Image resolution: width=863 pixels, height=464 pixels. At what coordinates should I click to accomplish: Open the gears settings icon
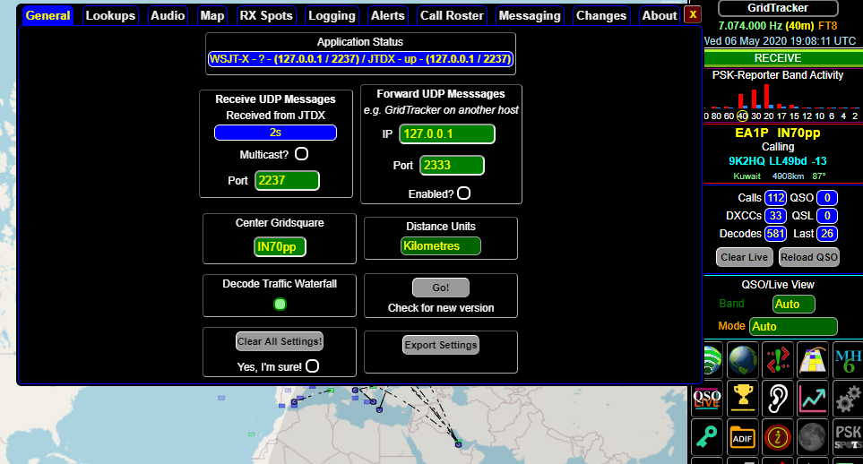click(x=847, y=399)
